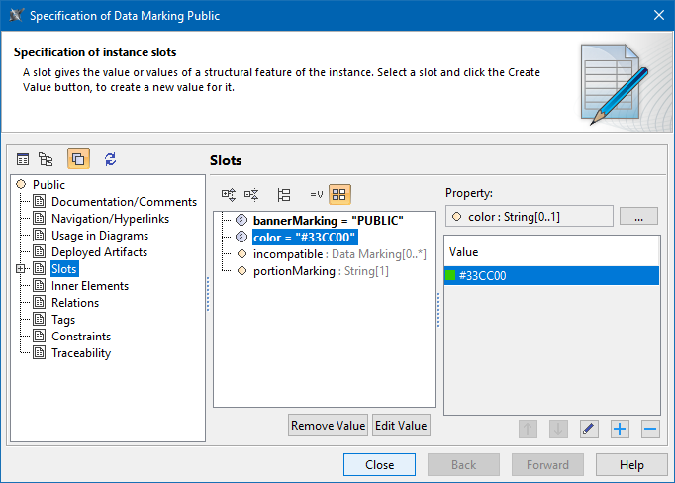Click the green #33CC00 color swatch

(450, 276)
